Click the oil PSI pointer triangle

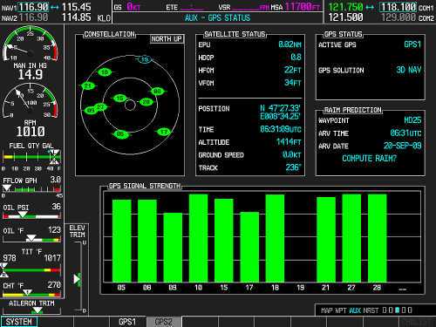click(x=23, y=215)
